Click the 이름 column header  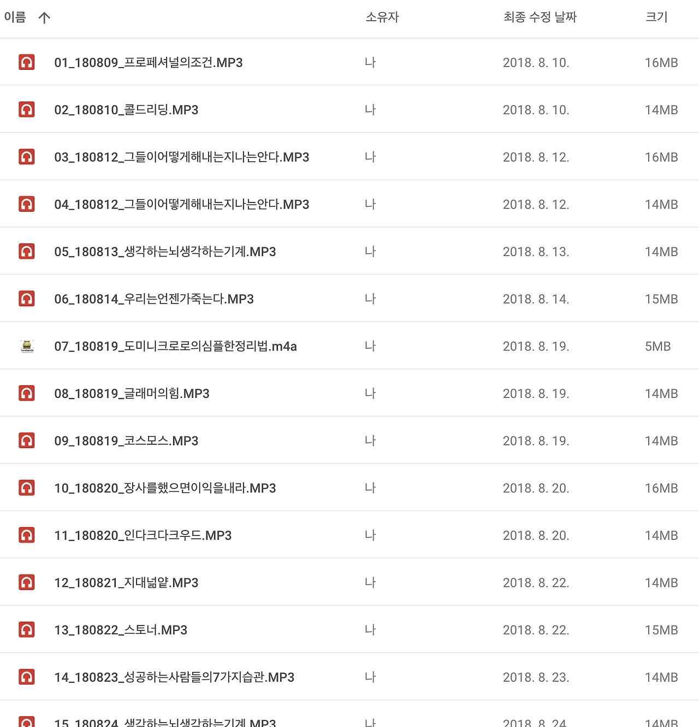15,17
